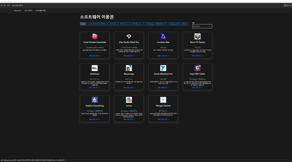Click the Corel AfterShot Pro title text
The image size is (292, 162).
point(163,74)
